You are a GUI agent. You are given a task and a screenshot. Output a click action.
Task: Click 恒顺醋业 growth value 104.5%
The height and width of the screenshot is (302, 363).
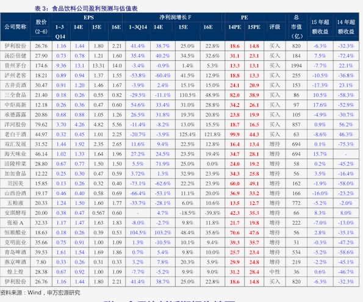(x=138, y=232)
